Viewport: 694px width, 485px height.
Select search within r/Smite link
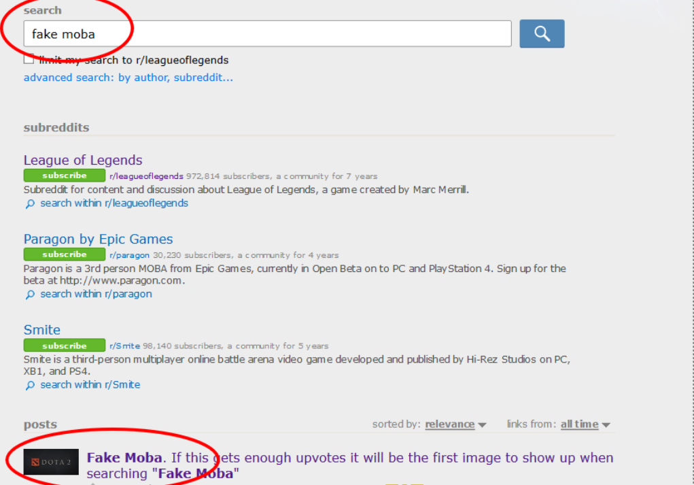pyautogui.click(x=90, y=385)
